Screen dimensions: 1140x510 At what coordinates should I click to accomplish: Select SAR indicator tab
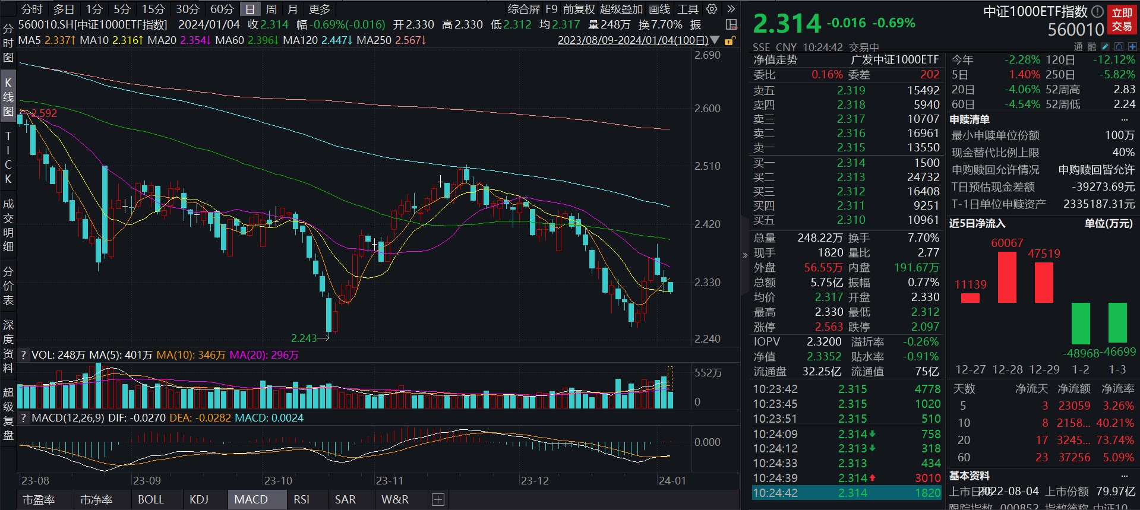coord(345,500)
